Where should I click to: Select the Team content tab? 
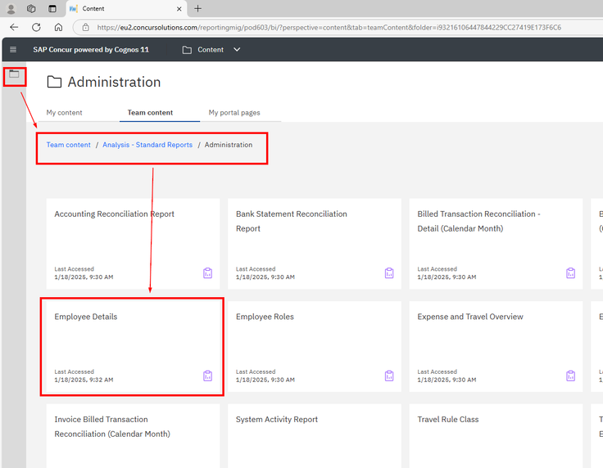coord(151,112)
